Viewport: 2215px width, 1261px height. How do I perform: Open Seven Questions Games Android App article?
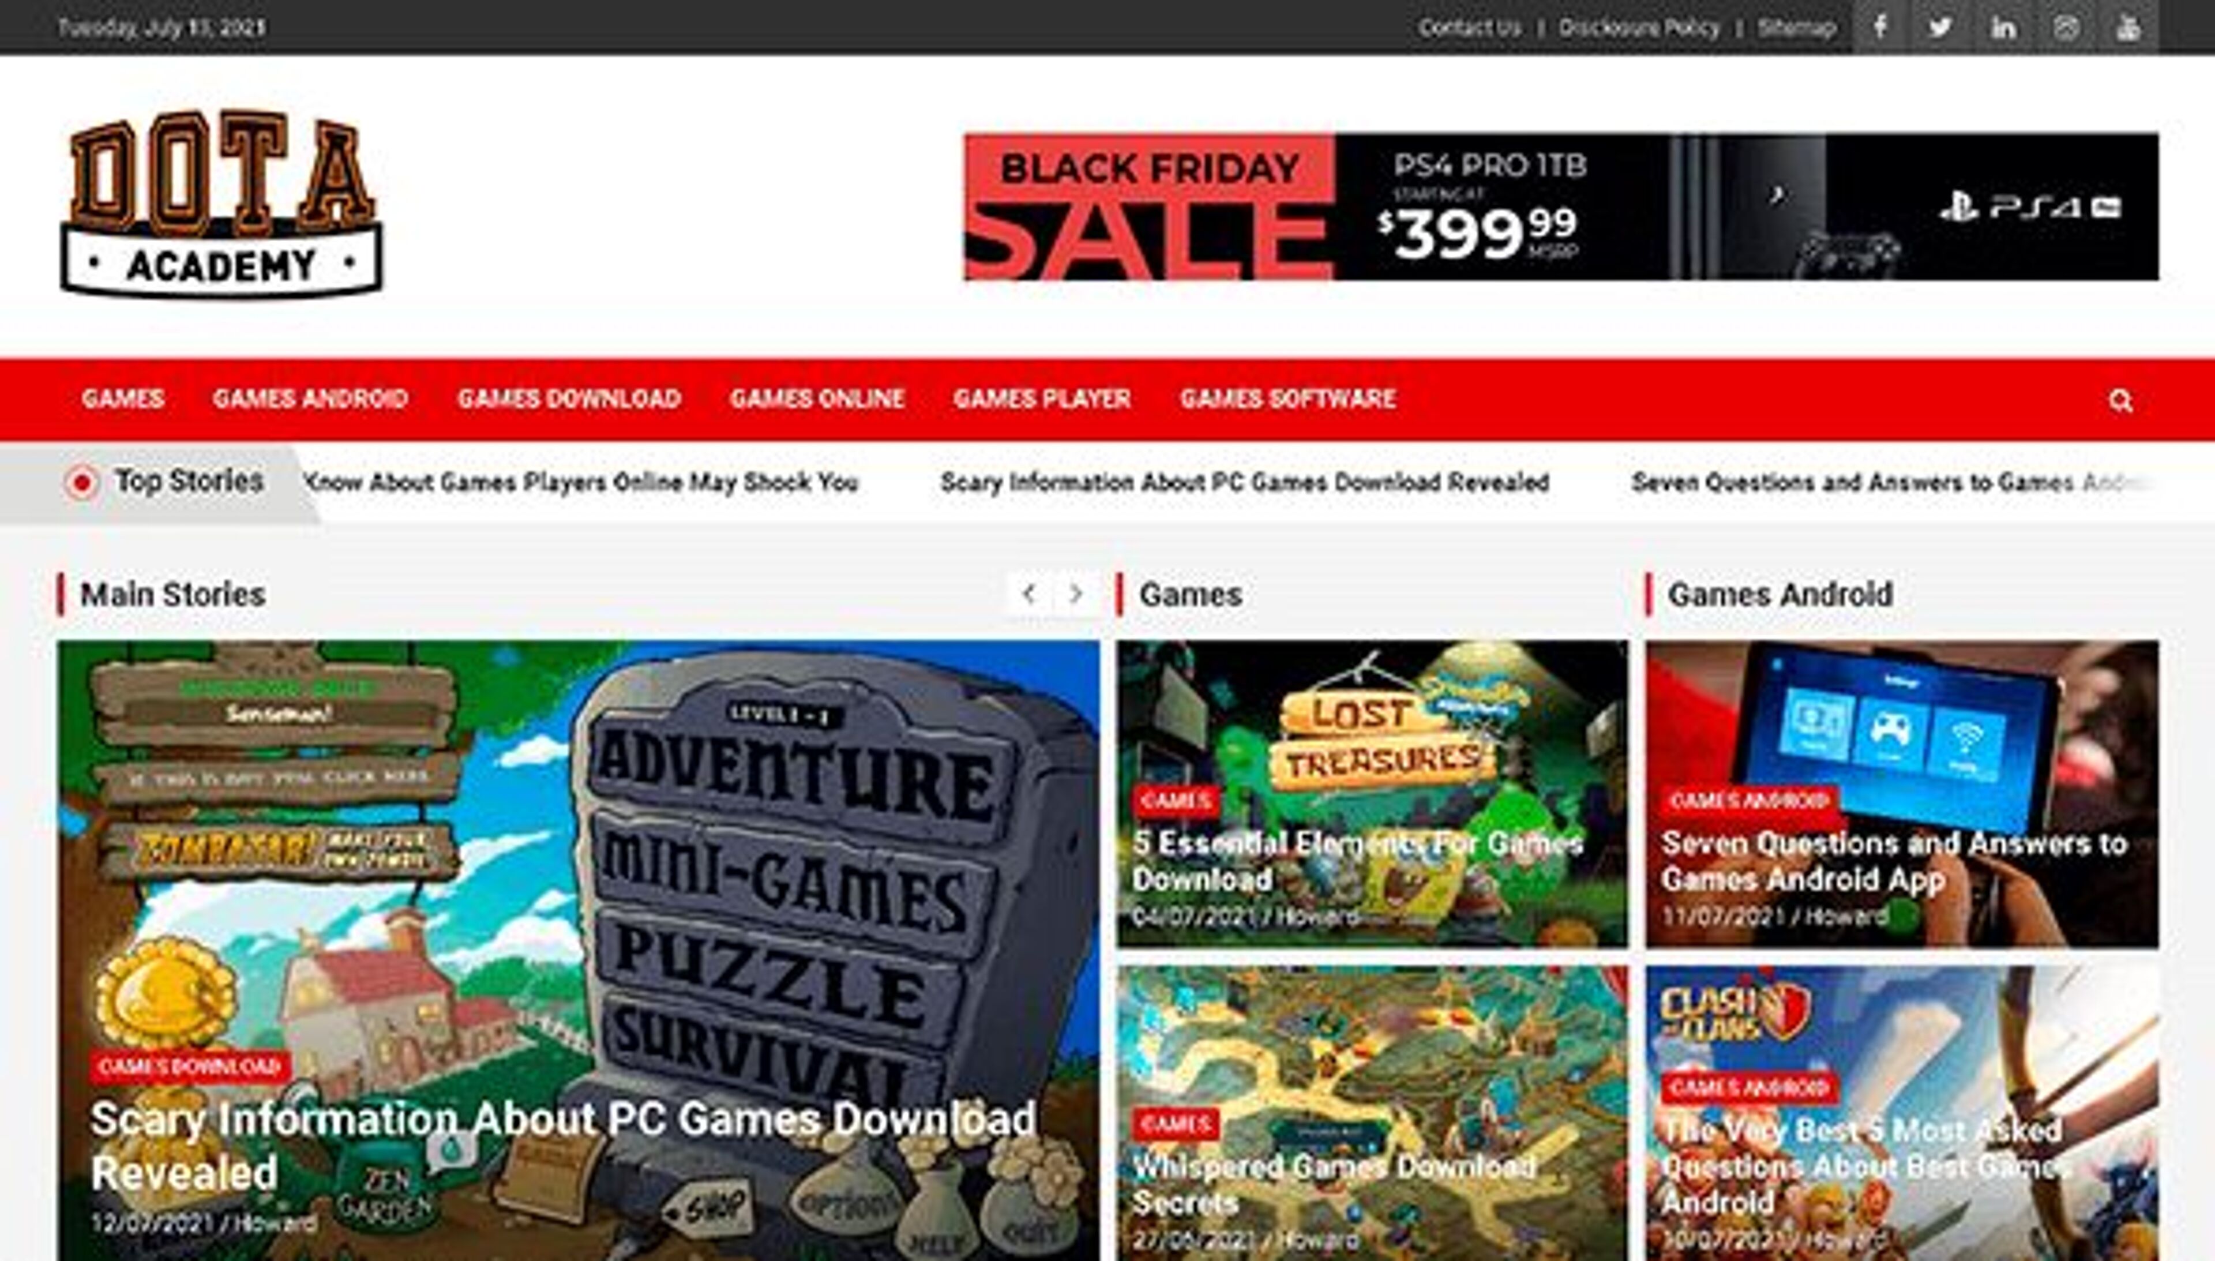(1894, 861)
